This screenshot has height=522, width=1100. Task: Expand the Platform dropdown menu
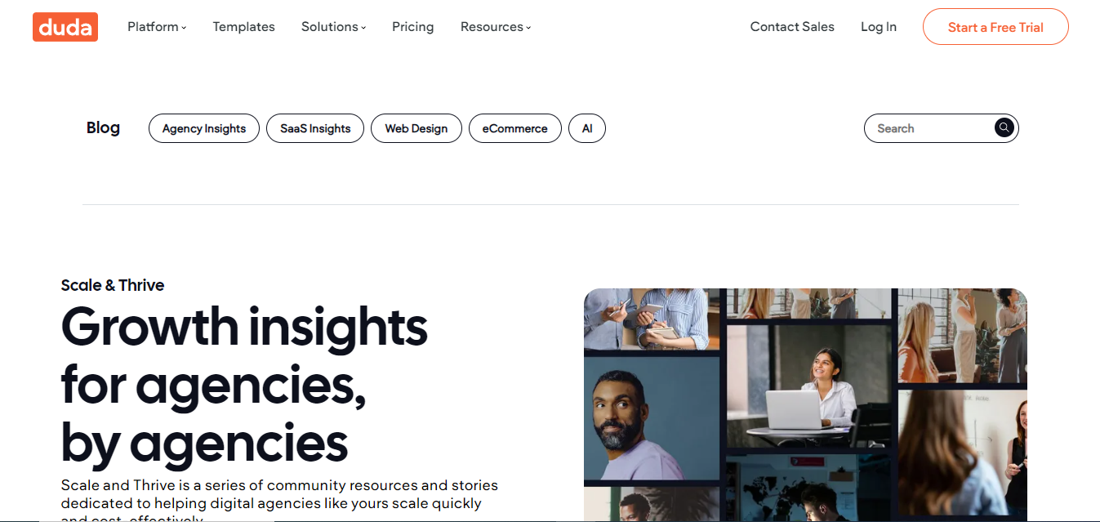157,27
